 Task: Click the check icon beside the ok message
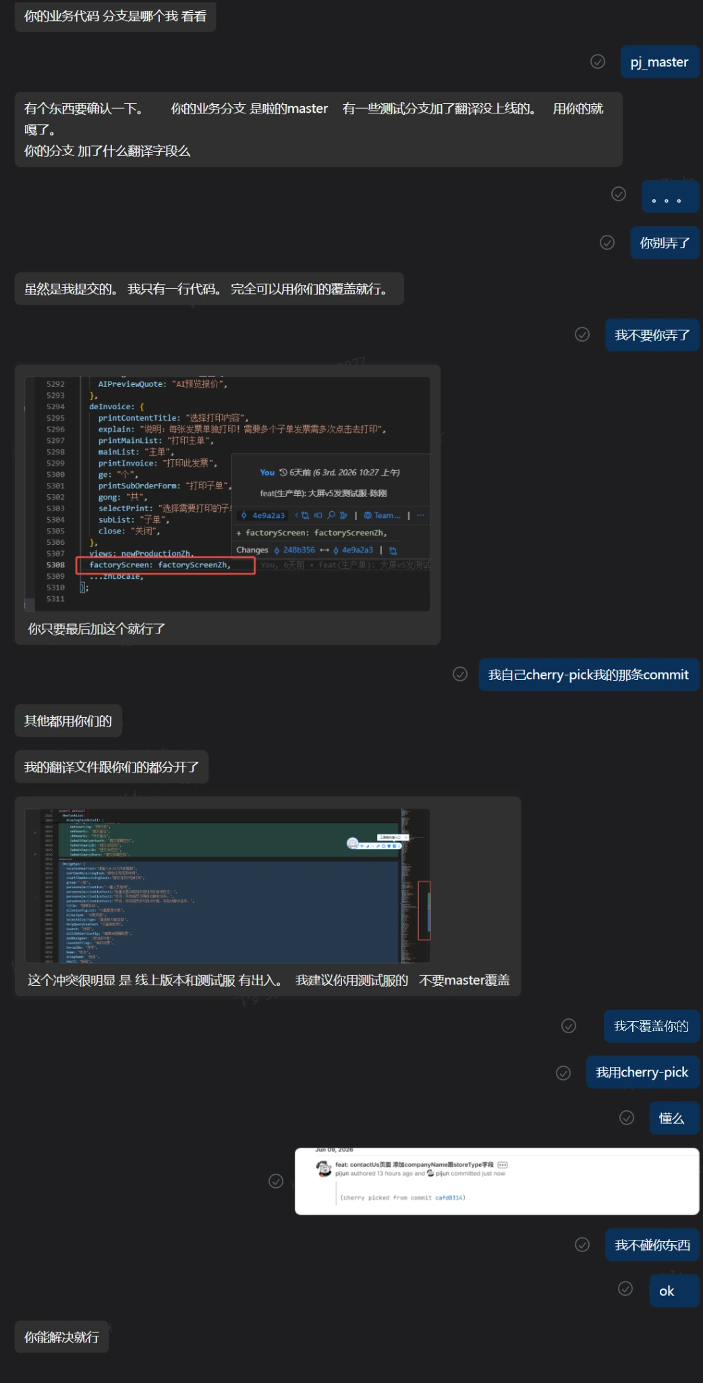625,1288
